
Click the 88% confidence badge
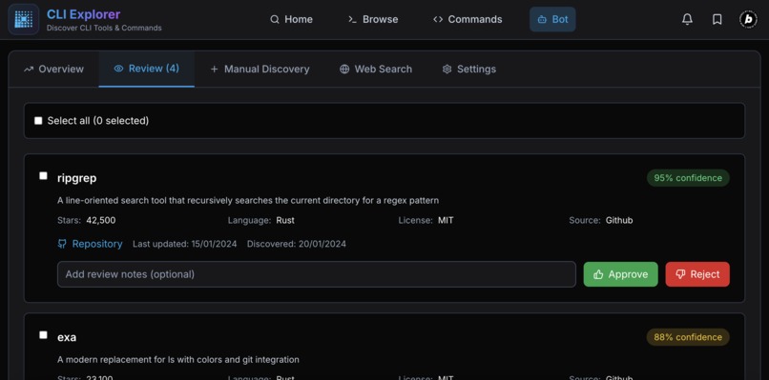(x=688, y=337)
